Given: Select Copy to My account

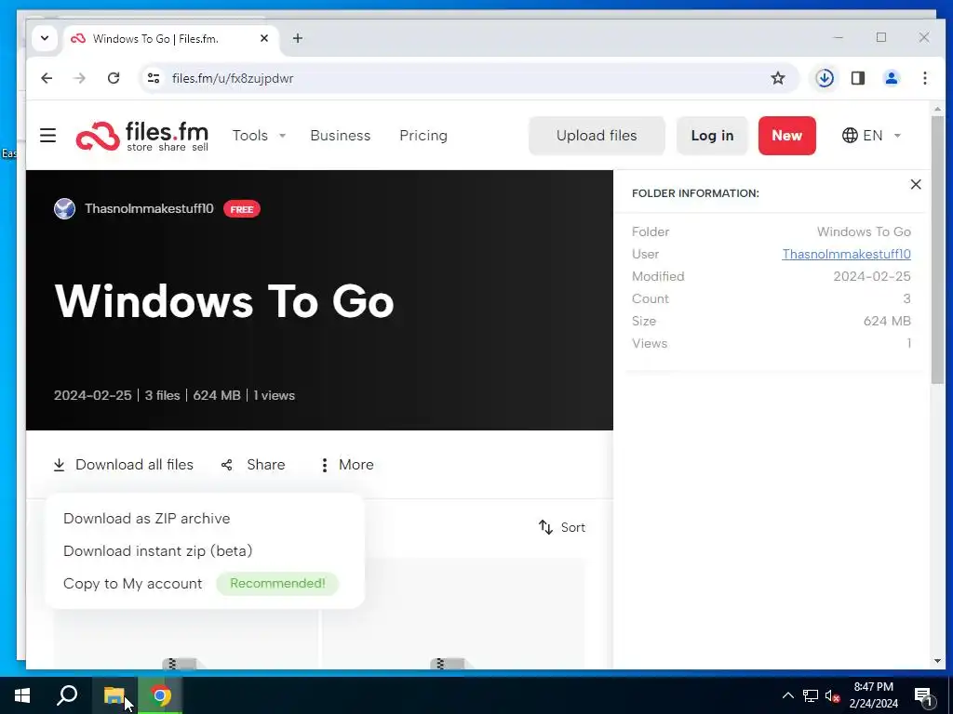Looking at the screenshot, I should (132, 584).
